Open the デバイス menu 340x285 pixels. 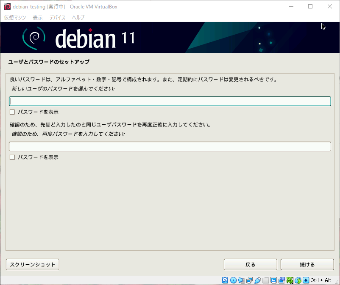pos(58,17)
